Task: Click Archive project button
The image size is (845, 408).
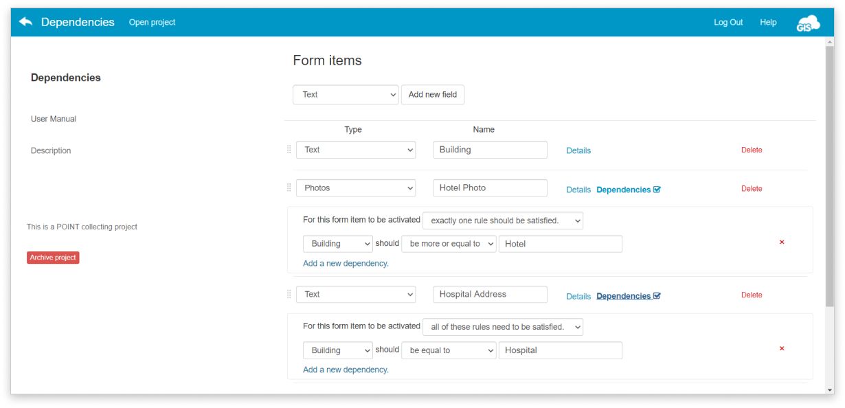Action: coord(53,258)
